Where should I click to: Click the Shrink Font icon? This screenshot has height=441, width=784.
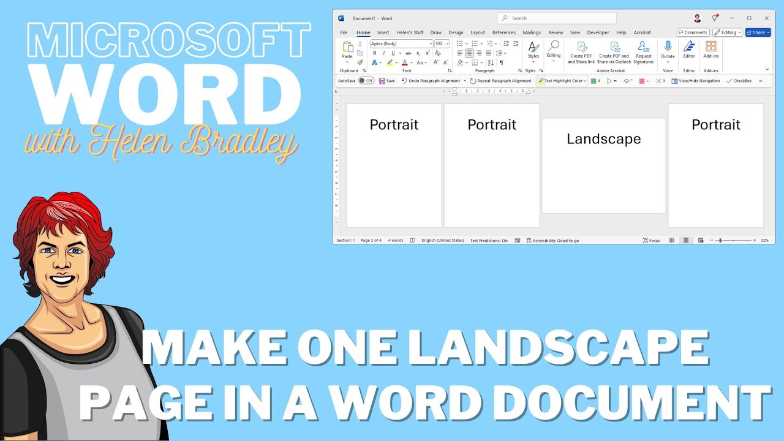point(446,62)
